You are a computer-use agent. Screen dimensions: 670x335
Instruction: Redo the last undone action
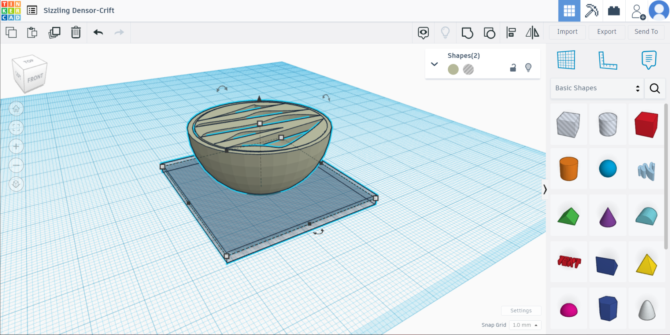(x=119, y=32)
